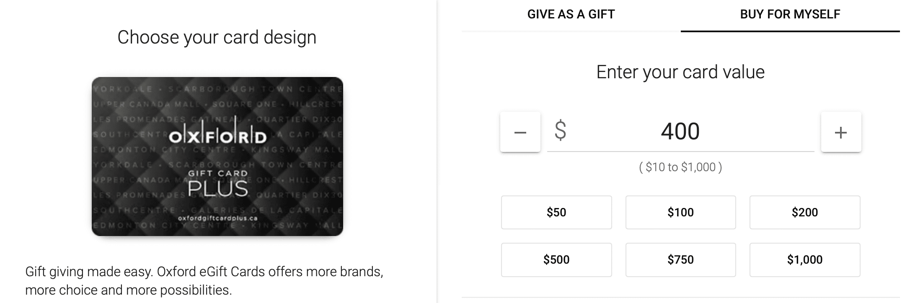
Task: Choose the $750 value option
Action: [x=680, y=260]
